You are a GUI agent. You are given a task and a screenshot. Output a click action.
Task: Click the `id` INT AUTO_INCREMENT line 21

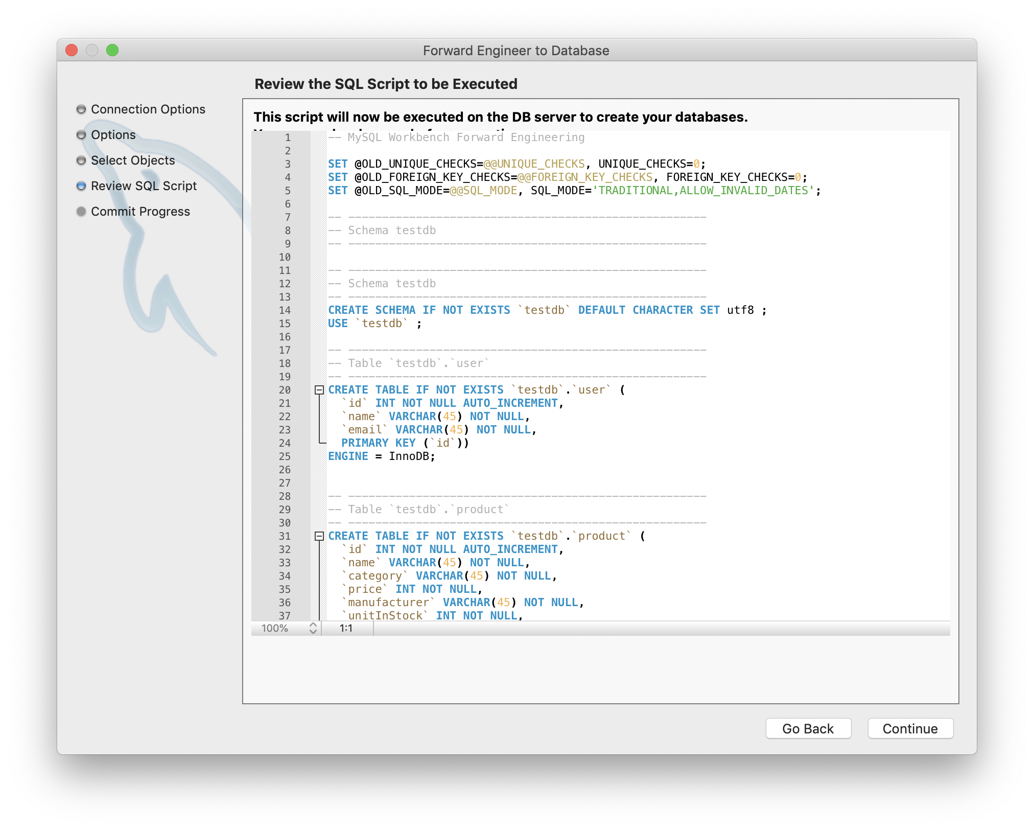[453, 403]
